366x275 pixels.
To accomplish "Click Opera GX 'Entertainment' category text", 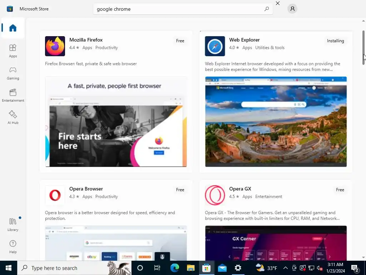I will click(x=269, y=197).
